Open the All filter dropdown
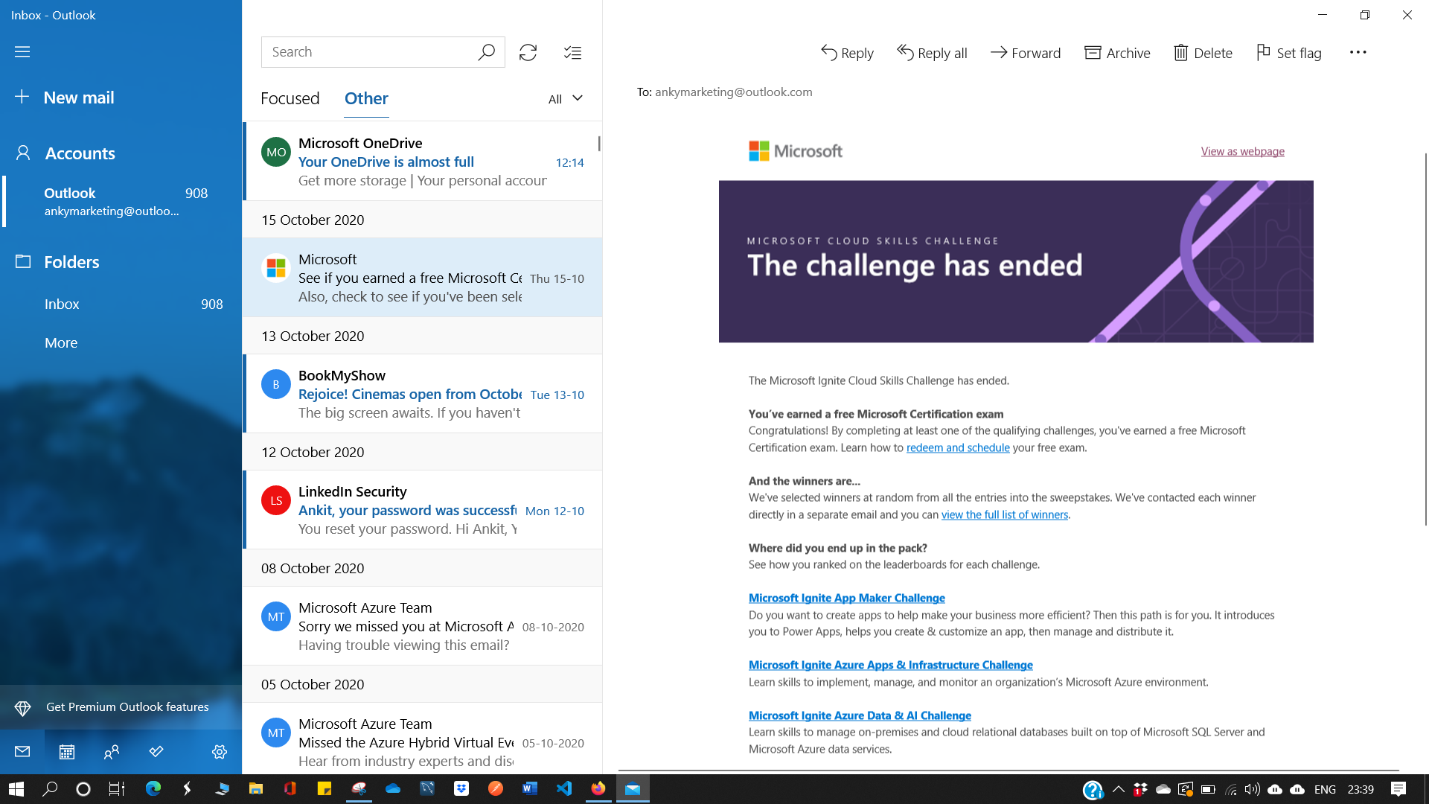 [566, 99]
